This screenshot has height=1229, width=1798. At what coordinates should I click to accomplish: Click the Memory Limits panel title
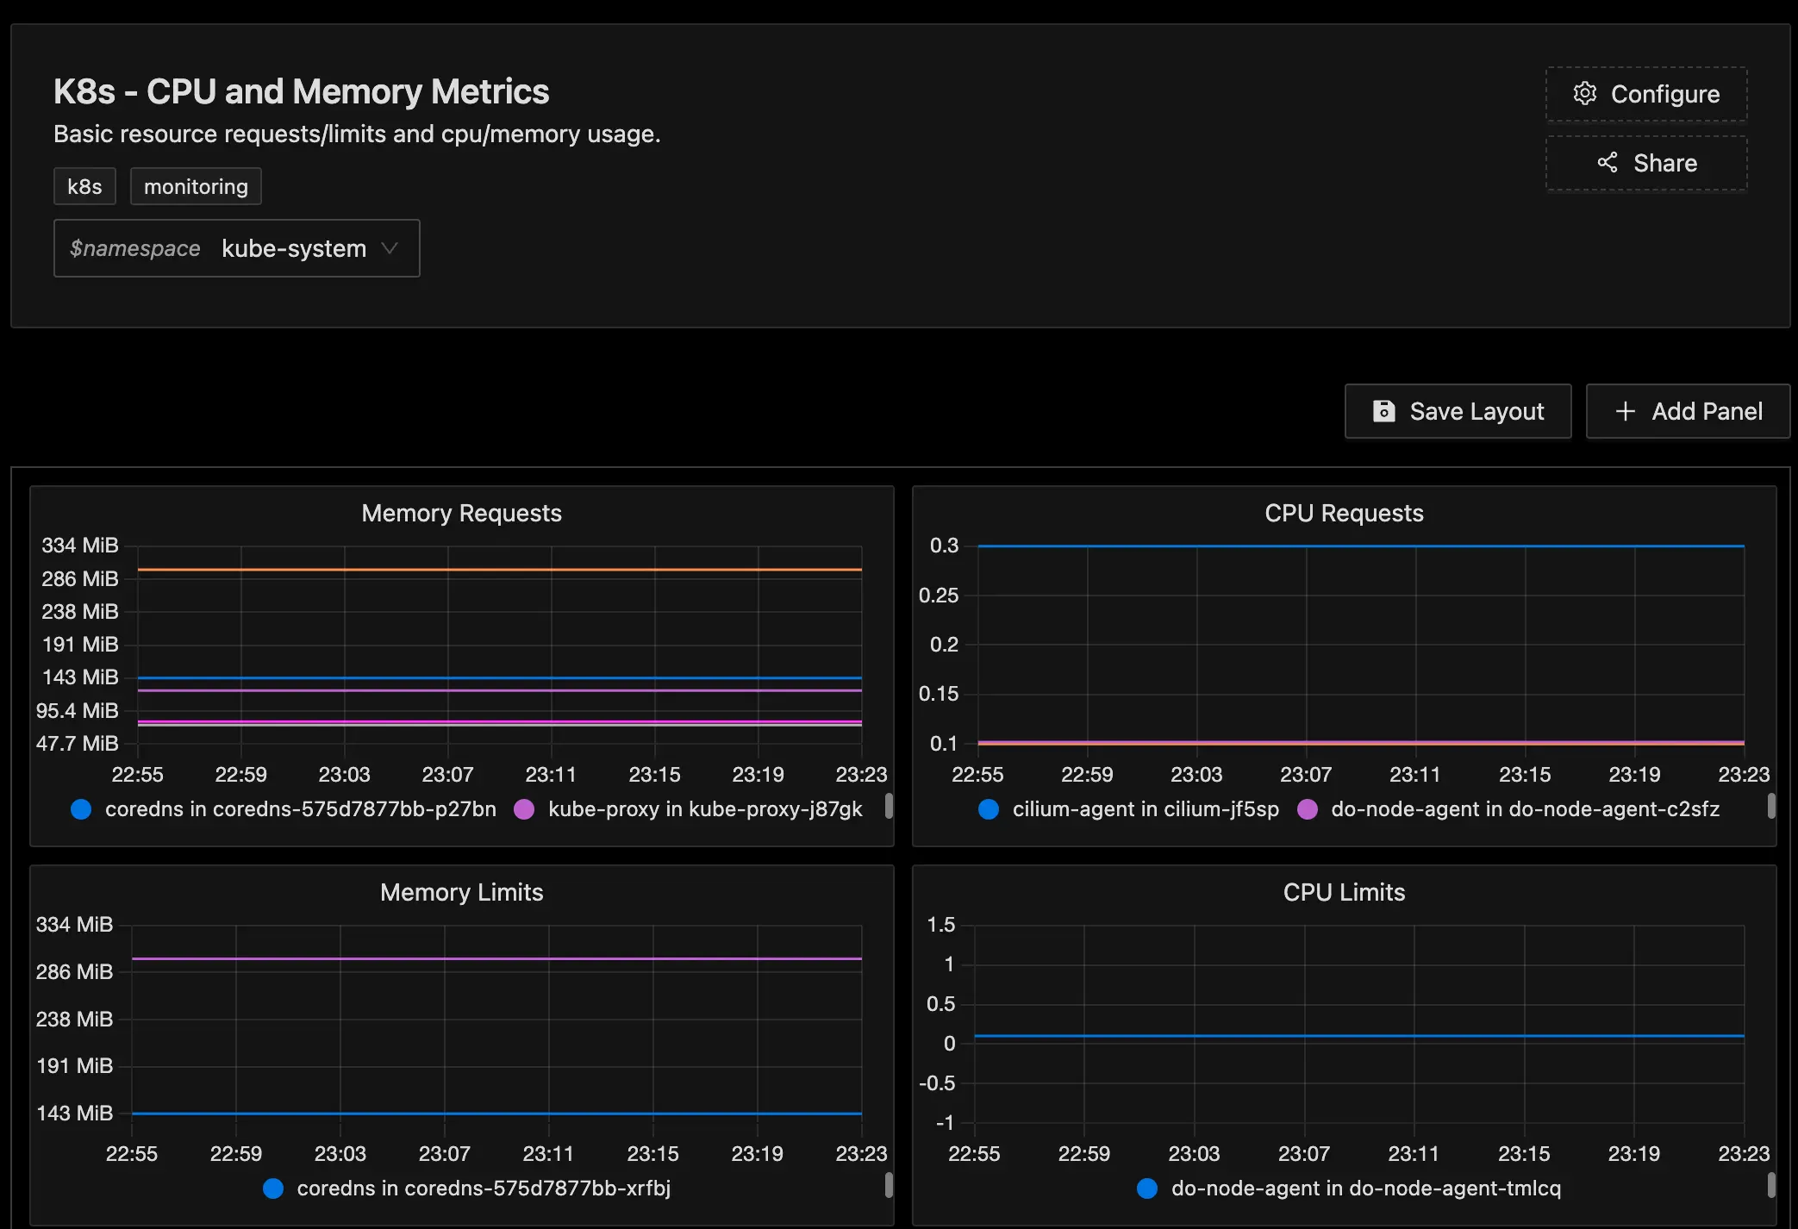461,892
